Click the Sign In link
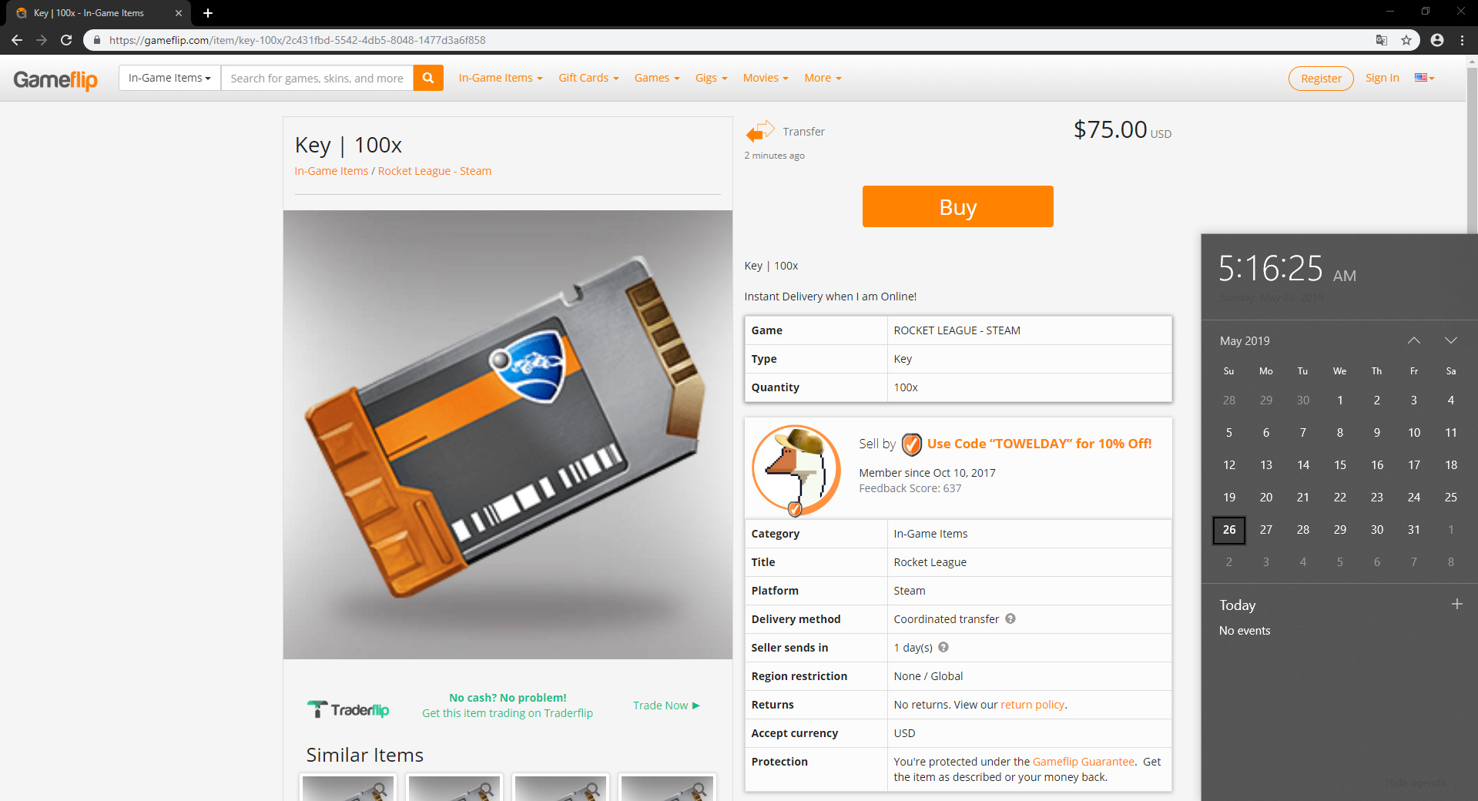 (x=1382, y=78)
